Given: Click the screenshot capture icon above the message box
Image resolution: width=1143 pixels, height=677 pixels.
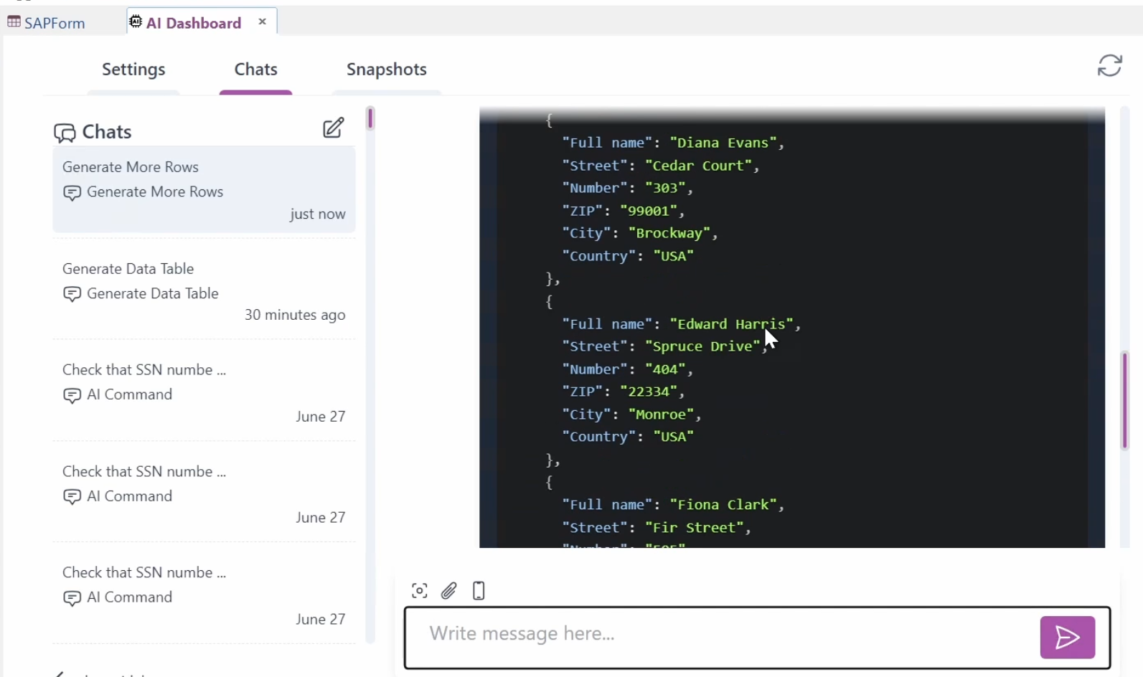Looking at the screenshot, I should pyautogui.click(x=420, y=591).
